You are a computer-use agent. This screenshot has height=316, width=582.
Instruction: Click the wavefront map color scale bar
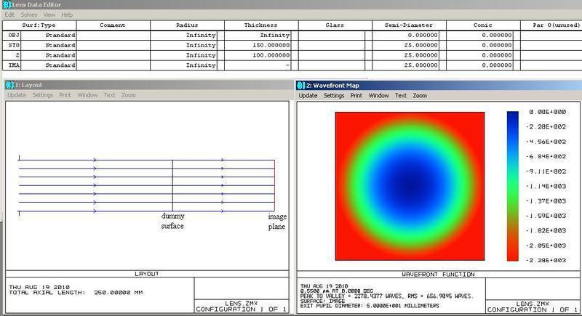513,185
